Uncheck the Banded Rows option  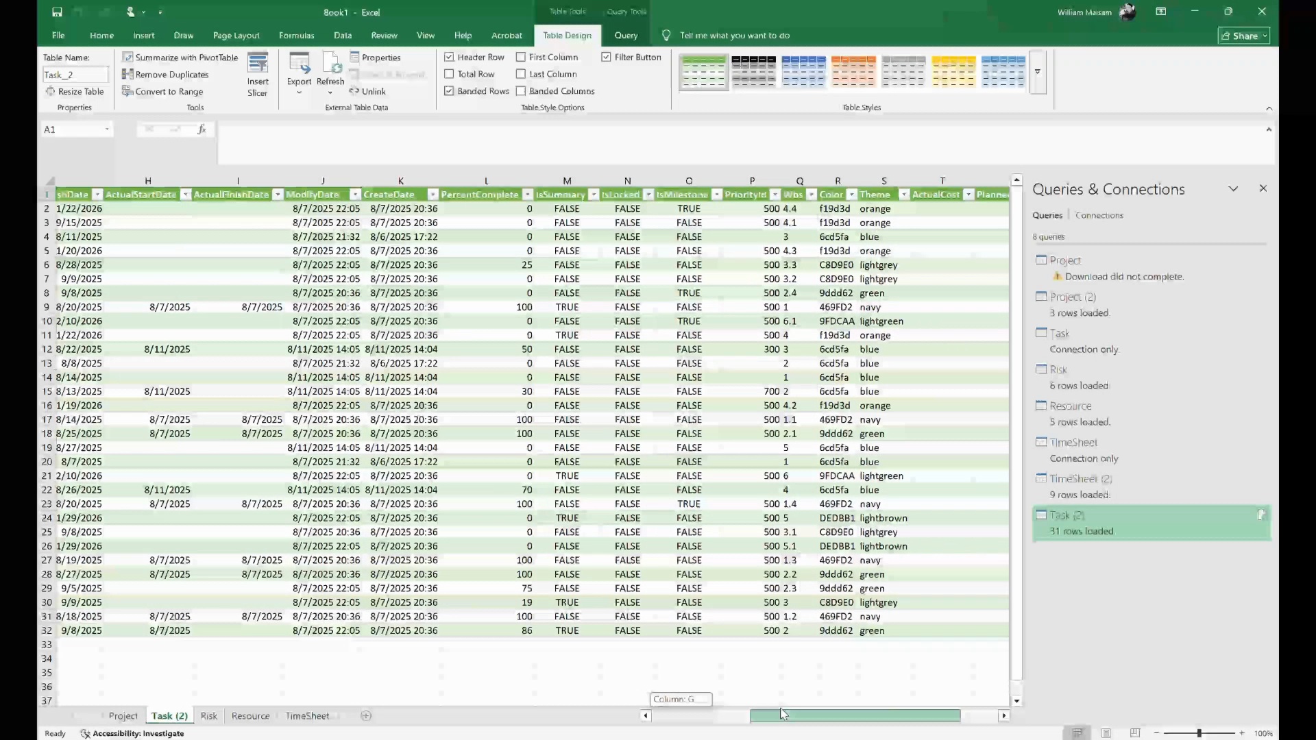[x=449, y=90]
